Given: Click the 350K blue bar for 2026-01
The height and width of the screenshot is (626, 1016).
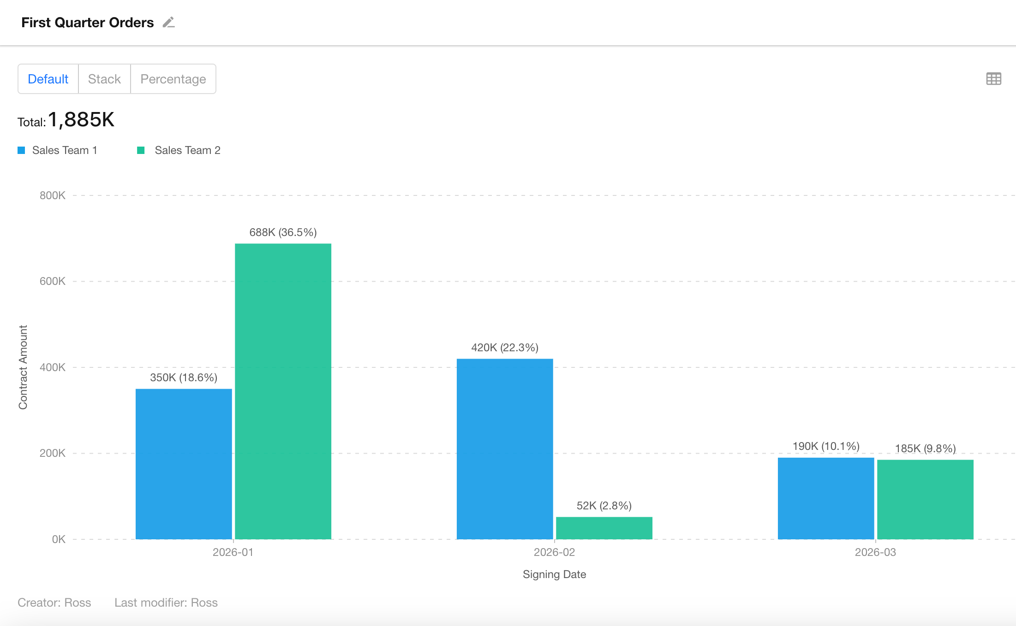Looking at the screenshot, I should click(184, 464).
